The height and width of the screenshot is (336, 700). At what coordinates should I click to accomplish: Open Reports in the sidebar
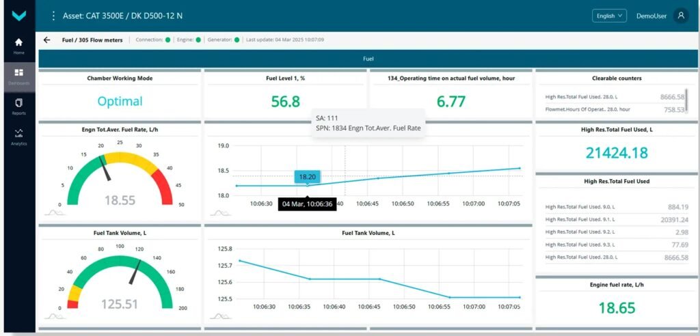tap(18, 107)
